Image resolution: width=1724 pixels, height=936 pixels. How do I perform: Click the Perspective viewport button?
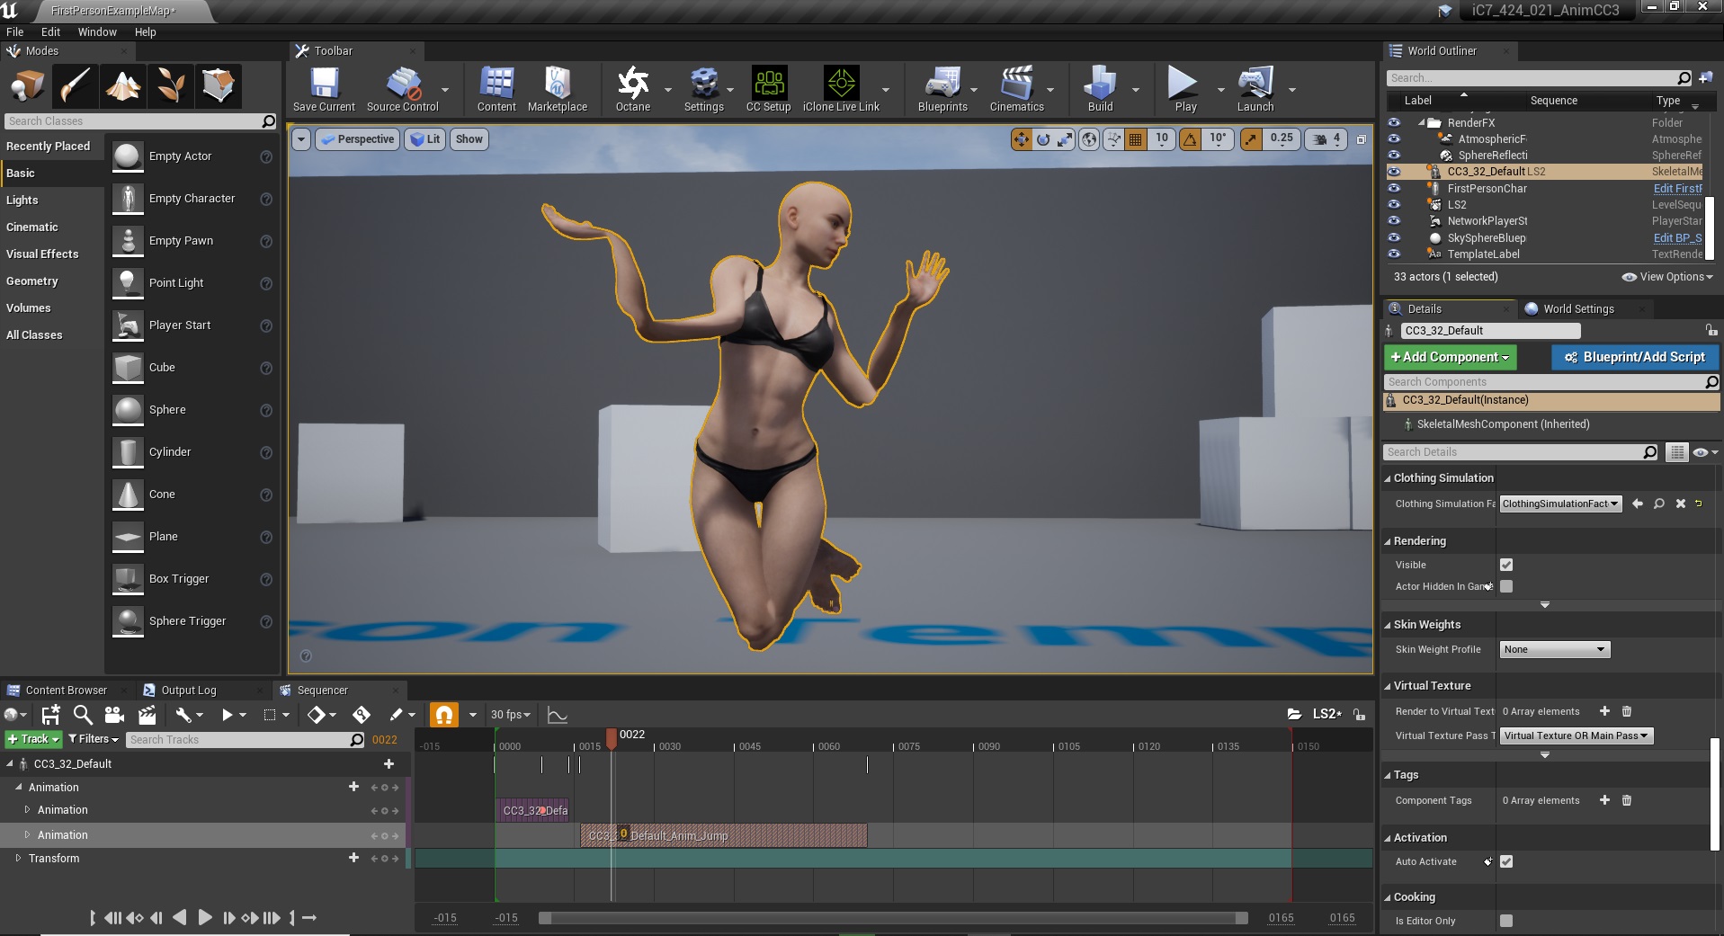[x=357, y=139]
